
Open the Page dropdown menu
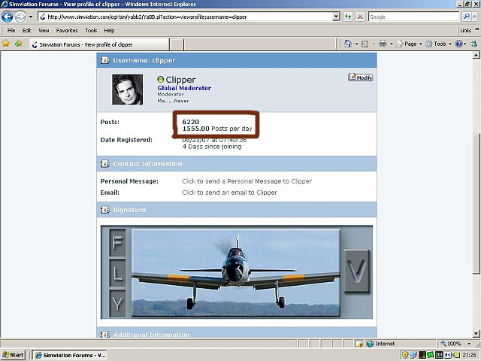tap(408, 44)
